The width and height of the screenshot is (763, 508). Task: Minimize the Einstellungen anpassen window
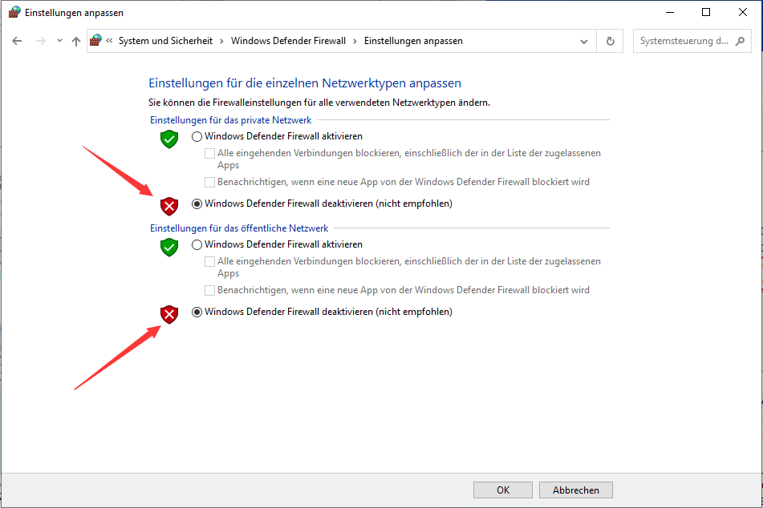coord(670,12)
